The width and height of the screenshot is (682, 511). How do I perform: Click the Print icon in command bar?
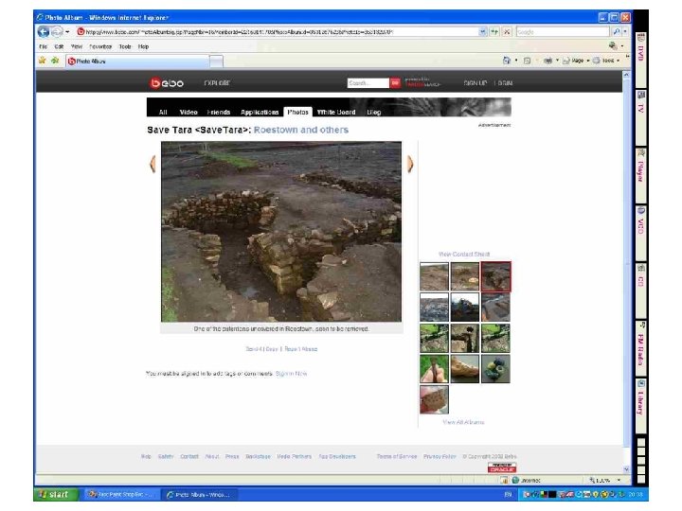tap(547, 61)
